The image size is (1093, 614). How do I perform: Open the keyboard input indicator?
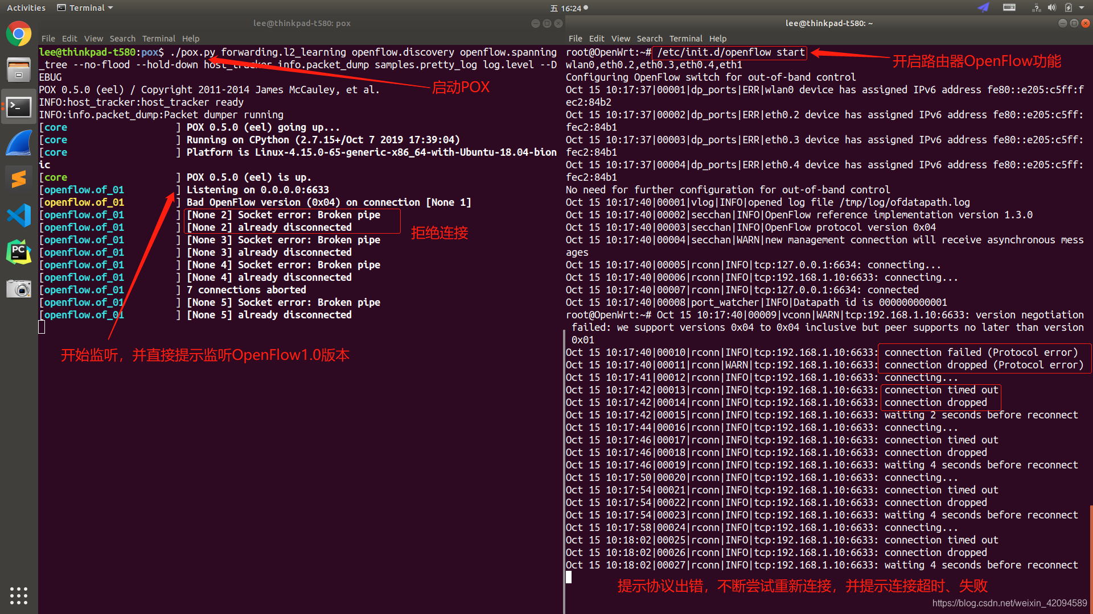(1009, 7)
